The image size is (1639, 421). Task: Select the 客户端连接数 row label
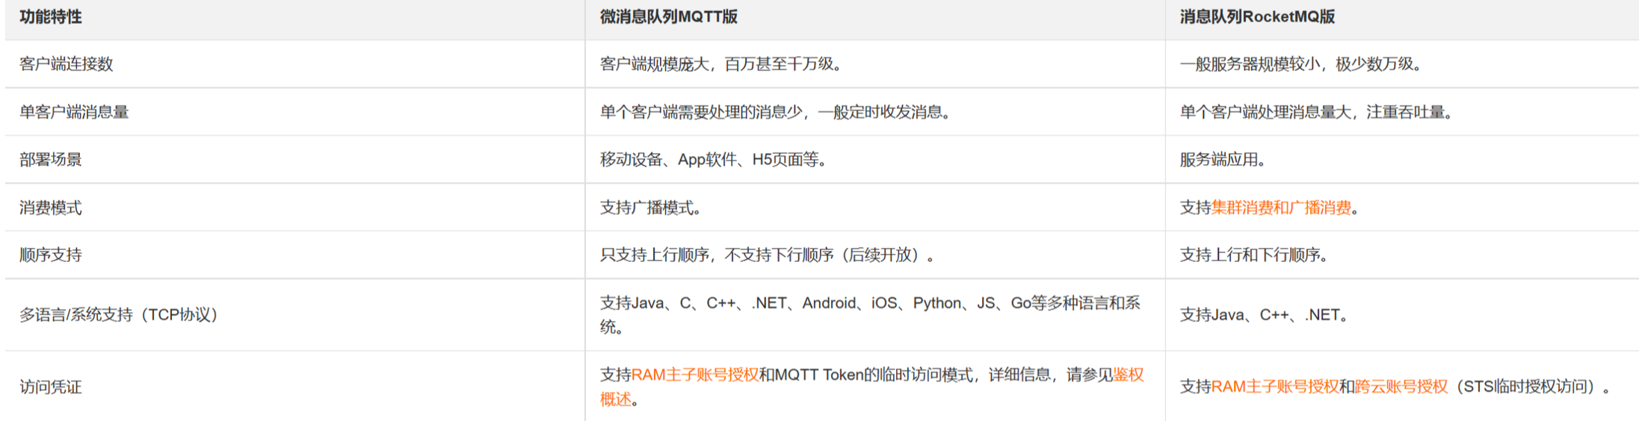click(67, 64)
